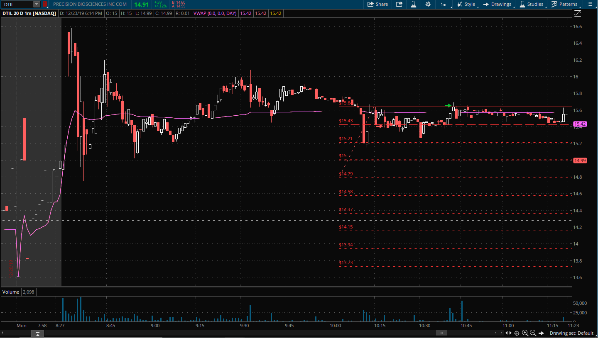Click the 16.6 price axis label

pyautogui.click(x=578, y=27)
